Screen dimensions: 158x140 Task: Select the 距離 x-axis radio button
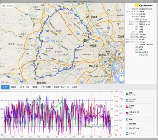point(127,119)
